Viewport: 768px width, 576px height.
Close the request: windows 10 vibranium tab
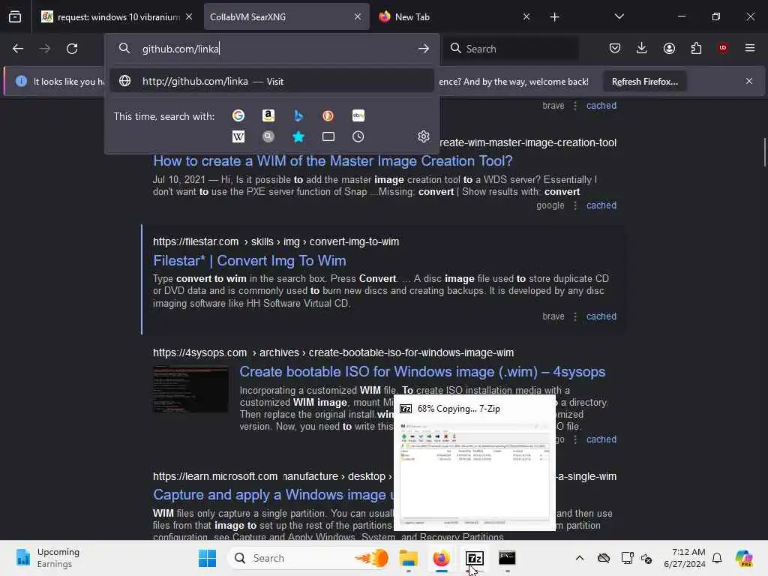point(189,16)
